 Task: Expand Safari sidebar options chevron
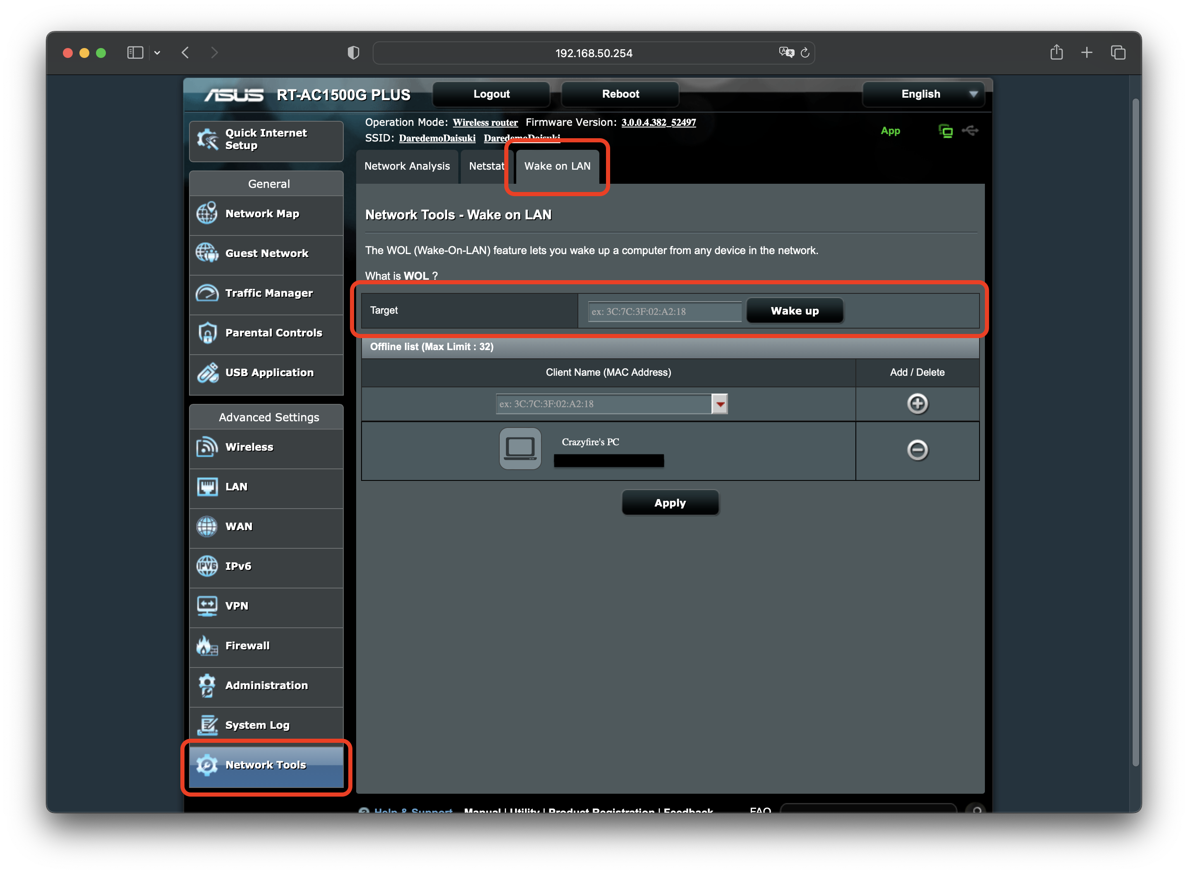click(157, 53)
